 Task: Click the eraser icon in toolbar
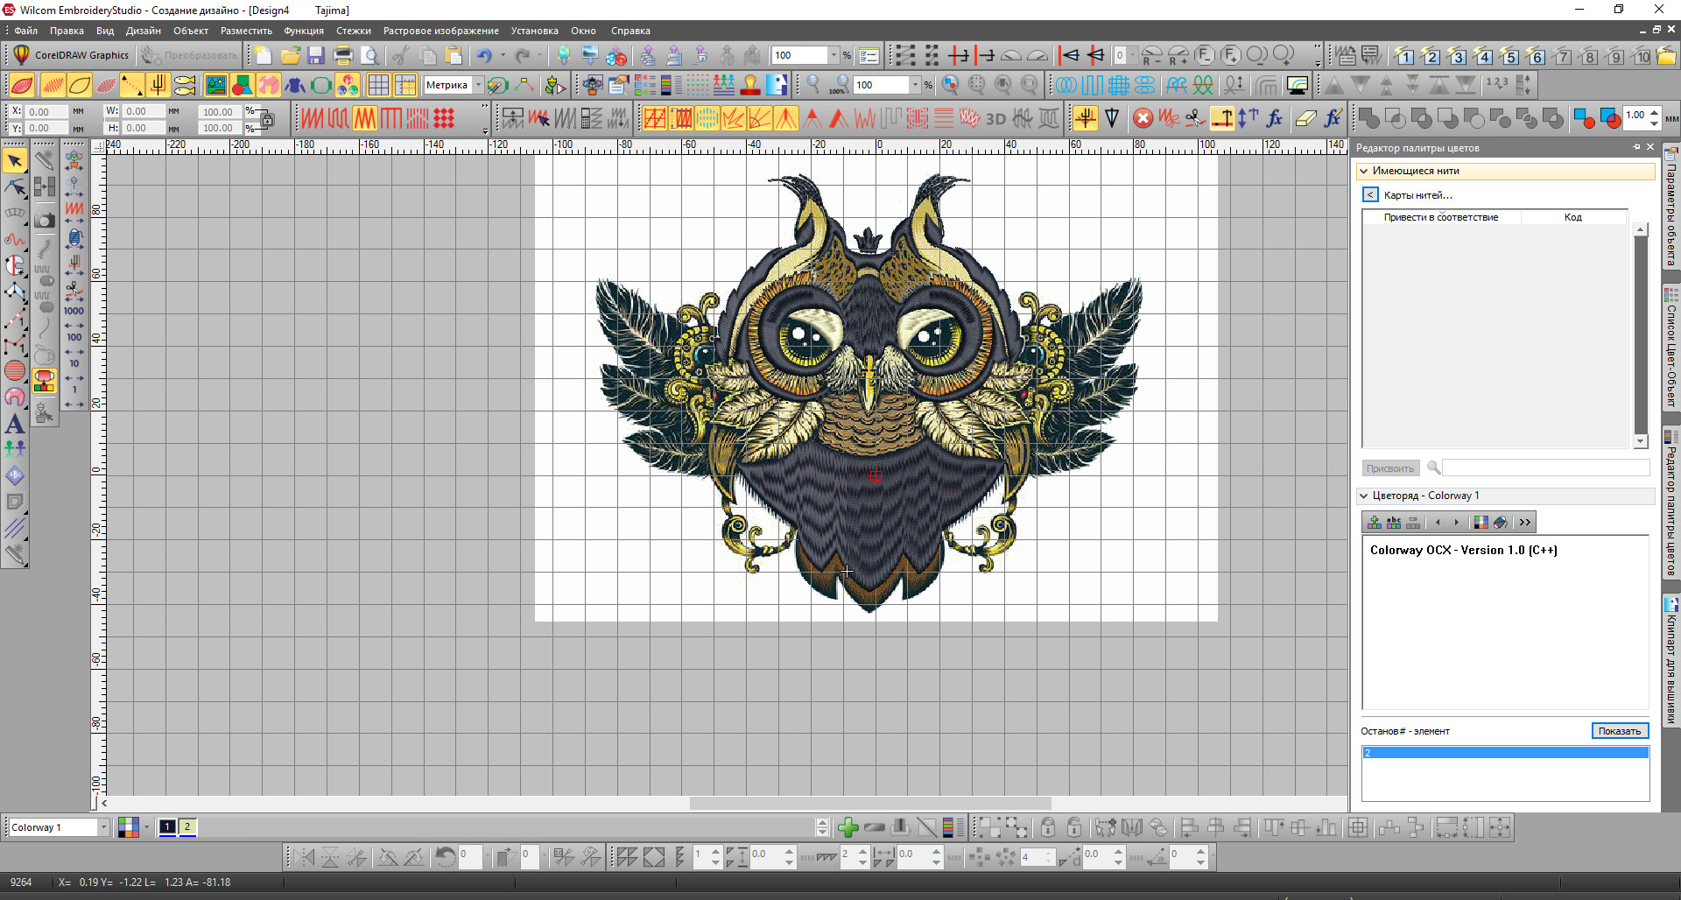point(1305,119)
